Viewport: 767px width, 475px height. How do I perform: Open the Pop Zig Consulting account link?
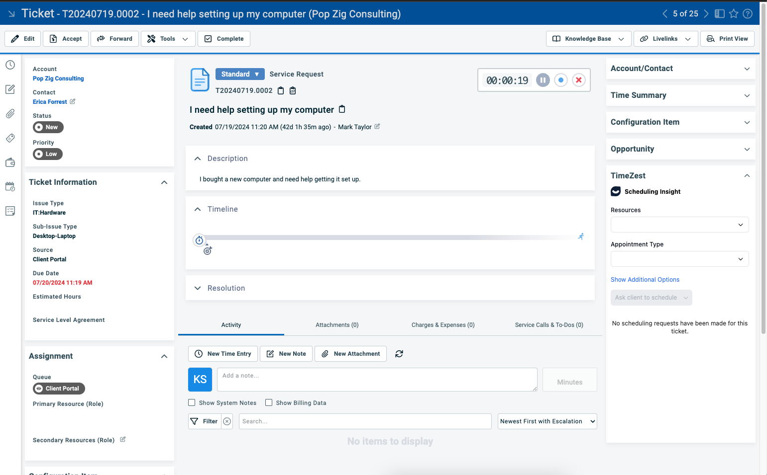click(58, 79)
